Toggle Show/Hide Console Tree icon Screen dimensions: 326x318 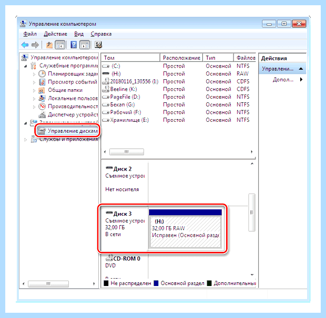pos(60,45)
